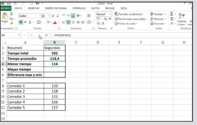Select cell B5 next to Mayor tiempo
197x125 pixels.
coord(54,69)
